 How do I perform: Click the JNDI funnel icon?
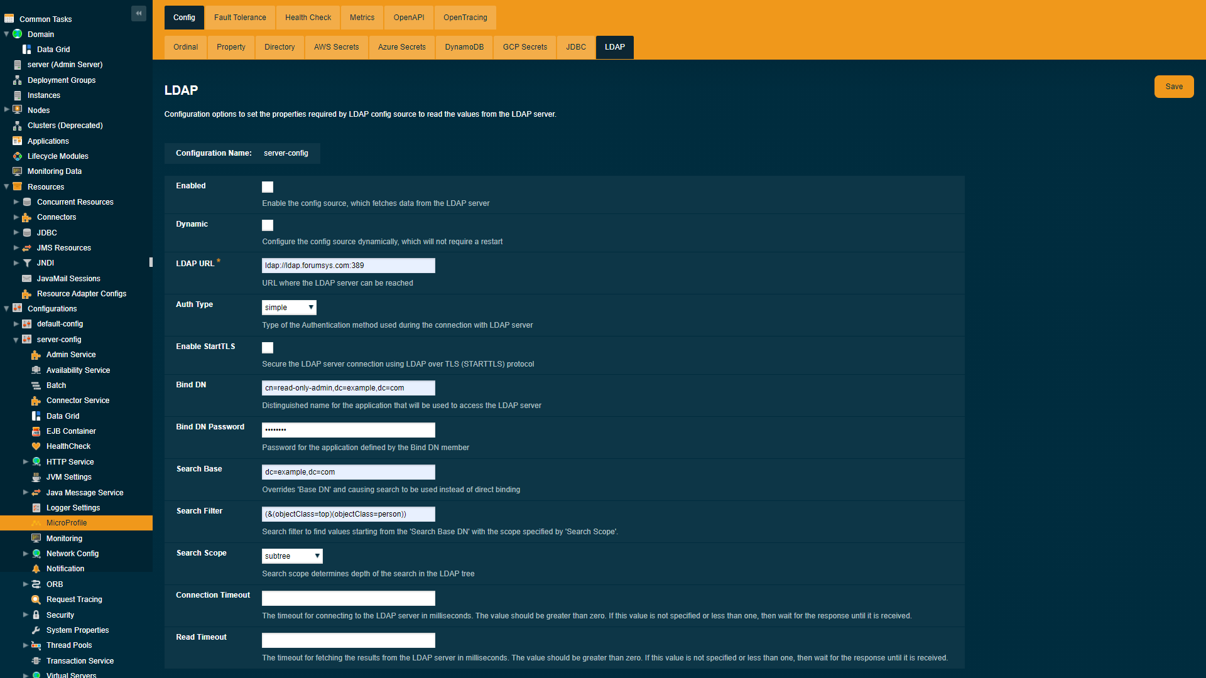(x=26, y=263)
